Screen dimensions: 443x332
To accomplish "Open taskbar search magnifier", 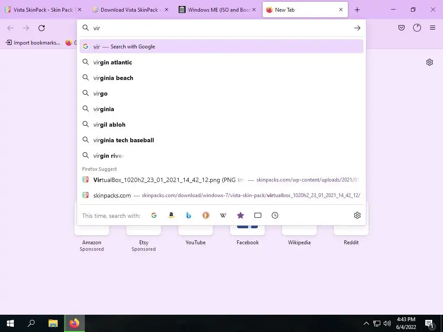I will point(31,323).
